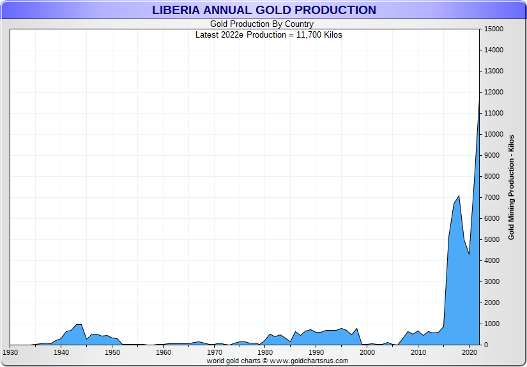Select the 1950 tick label on the x-axis

[x=112, y=352]
